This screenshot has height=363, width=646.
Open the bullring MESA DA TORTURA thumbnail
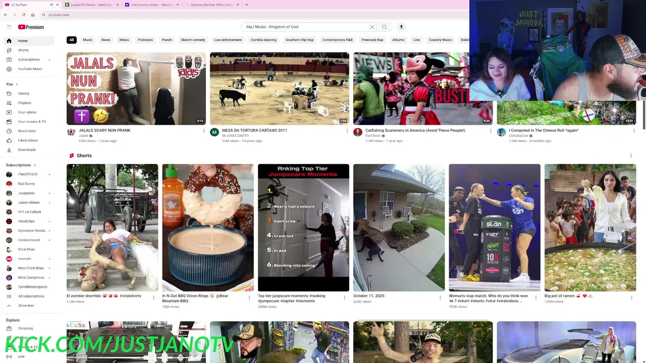point(280,89)
